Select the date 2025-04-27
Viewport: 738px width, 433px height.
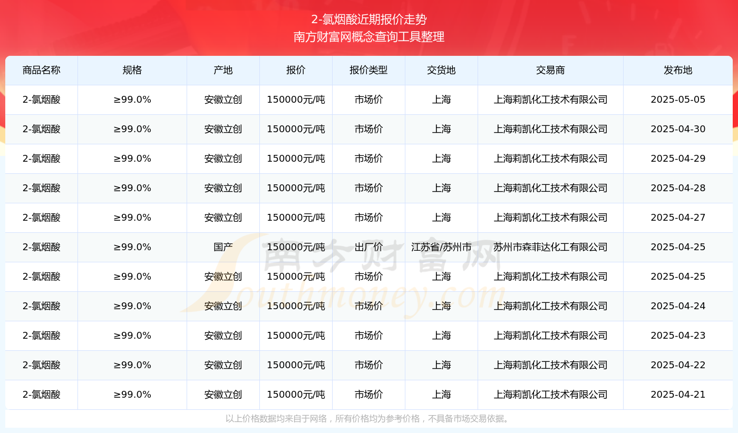[678, 218]
